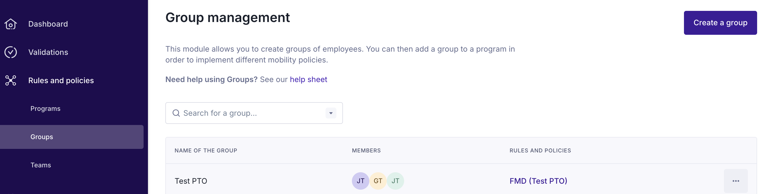768x194 pixels.
Task: Focus the Search for a group field
Action: pyautogui.click(x=250, y=113)
